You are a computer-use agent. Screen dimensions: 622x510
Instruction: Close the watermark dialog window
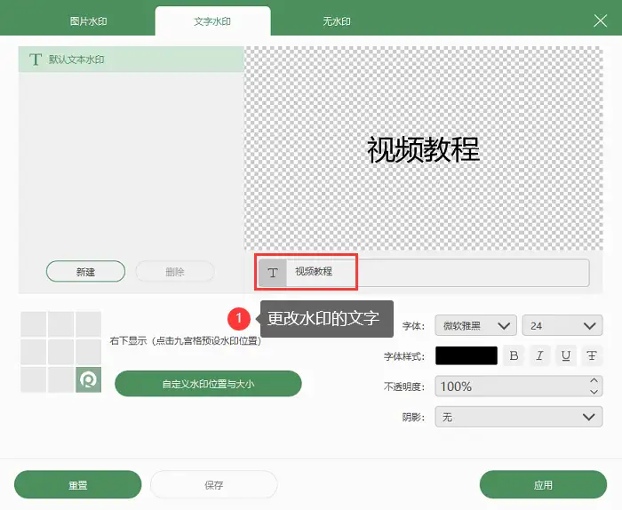pos(600,20)
